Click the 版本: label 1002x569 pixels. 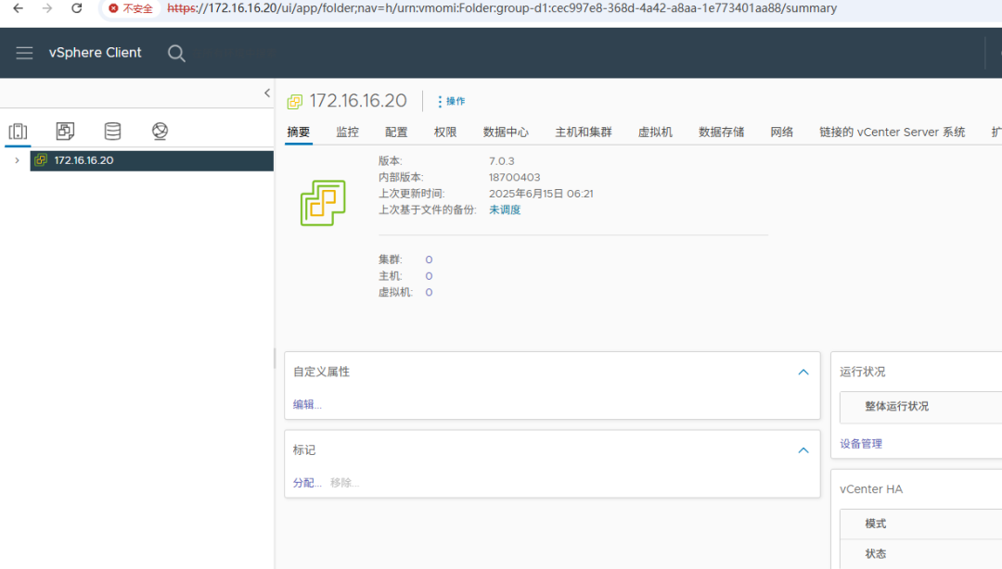[391, 161]
